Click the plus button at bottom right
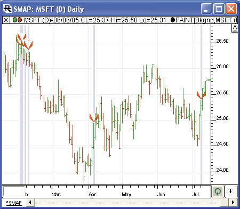This screenshot has height=209, width=240. pos(230,191)
